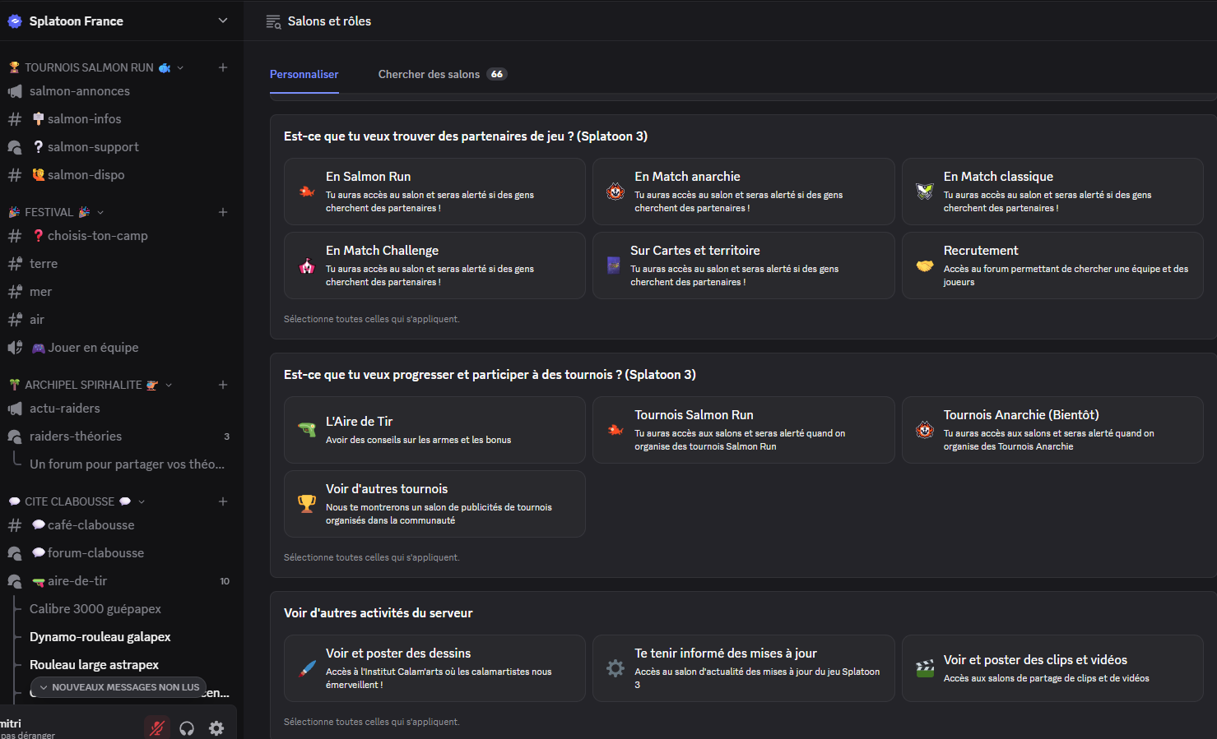Click the gear icon on mises à jour card
This screenshot has width=1217, height=739.
(615, 668)
